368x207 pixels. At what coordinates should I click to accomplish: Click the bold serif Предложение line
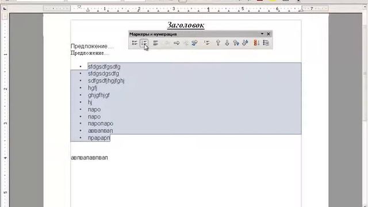tap(90, 53)
